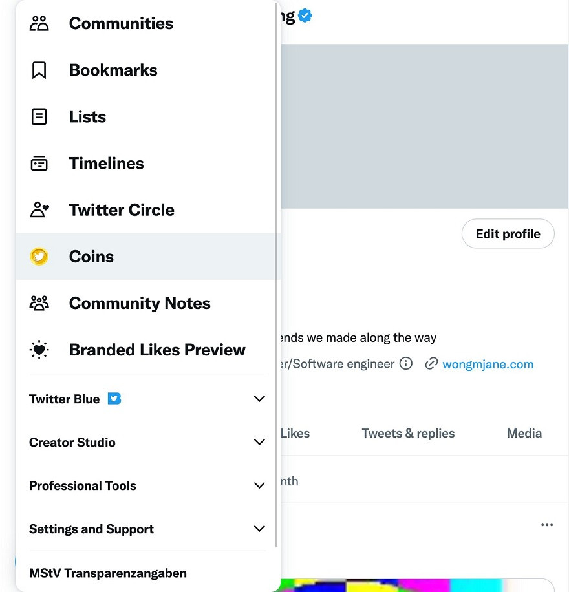Viewport: 569px width, 592px height.
Task: Expand the Creator Studio chevron
Action: tap(259, 442)
